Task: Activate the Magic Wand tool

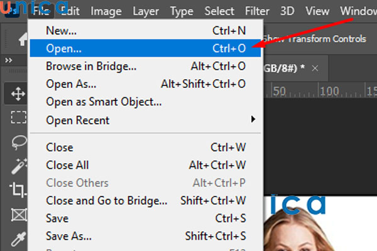Action: click(18, 165)
